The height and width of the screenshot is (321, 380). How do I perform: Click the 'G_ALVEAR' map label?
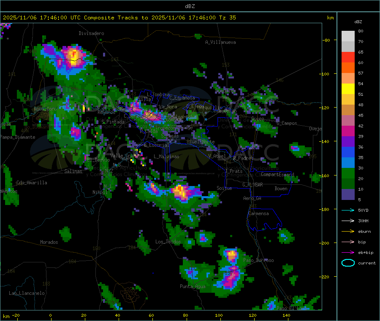click(x=252, y=185)
